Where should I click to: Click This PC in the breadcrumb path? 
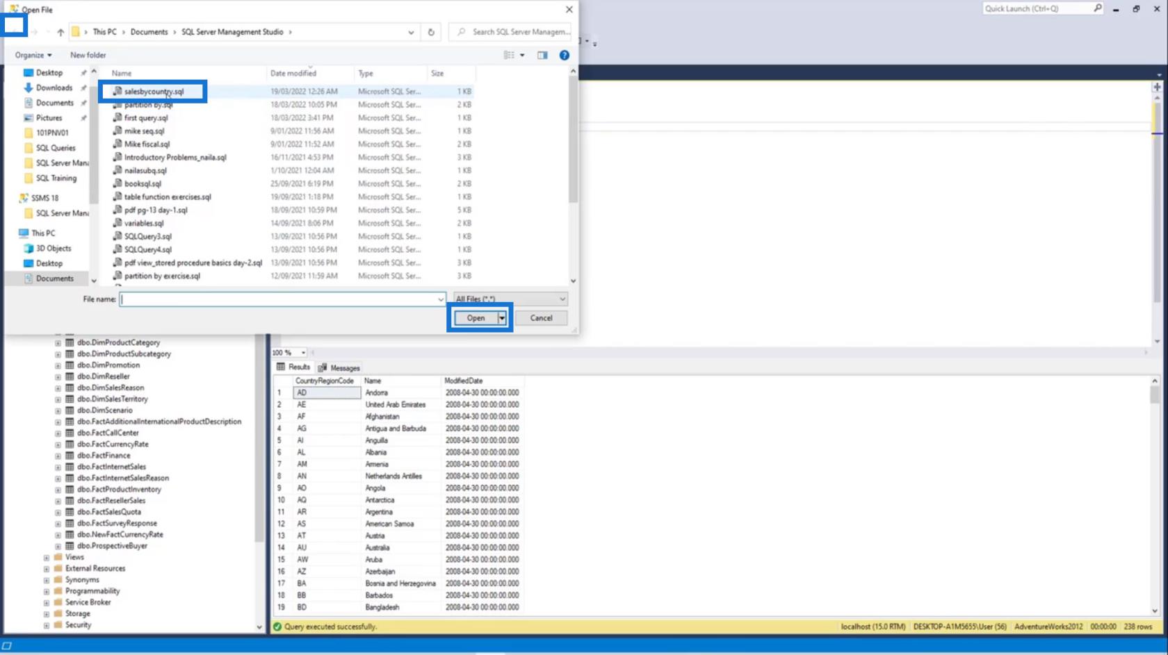pyautogui.click(x=105, y=32)
